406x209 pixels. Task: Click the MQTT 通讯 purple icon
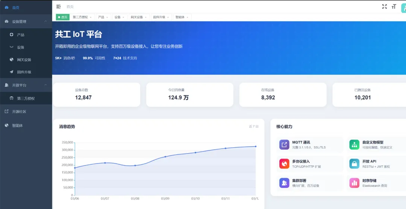pyautogui.click(x=284, y=145)
